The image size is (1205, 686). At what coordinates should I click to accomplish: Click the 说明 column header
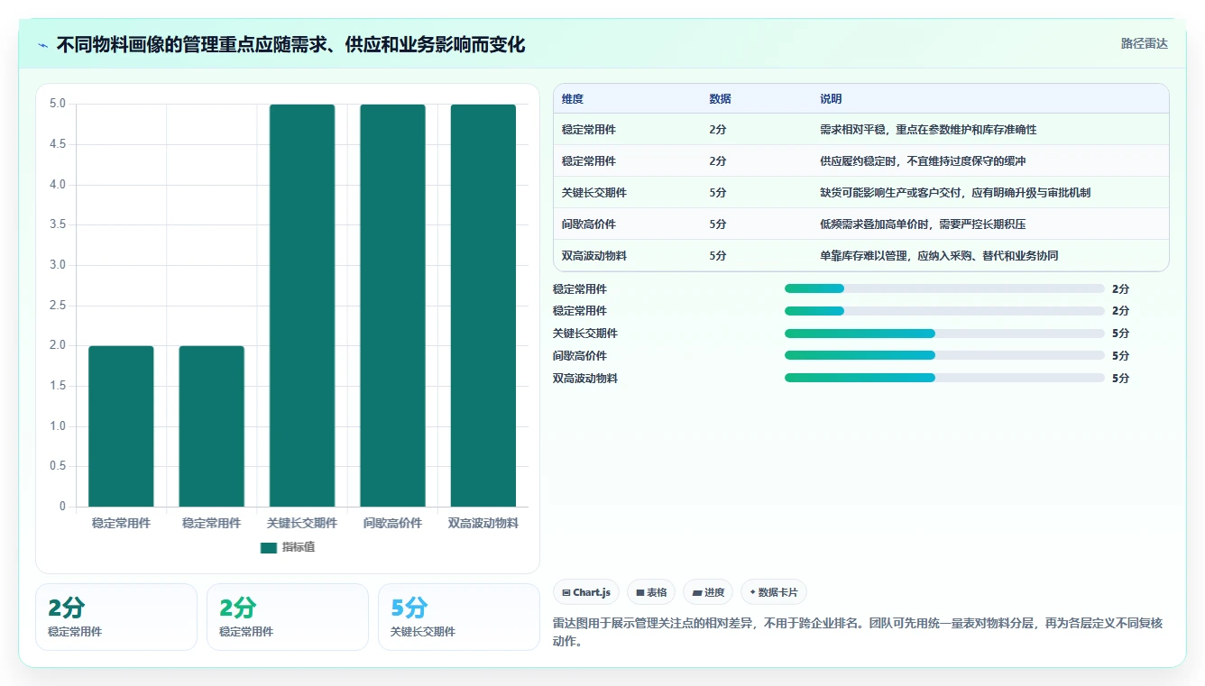(831, 99)
